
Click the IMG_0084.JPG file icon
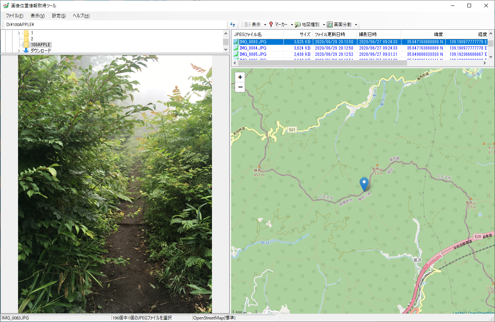point(236,48)
